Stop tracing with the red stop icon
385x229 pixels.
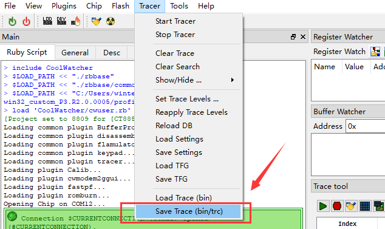click(x=337, y=206)
